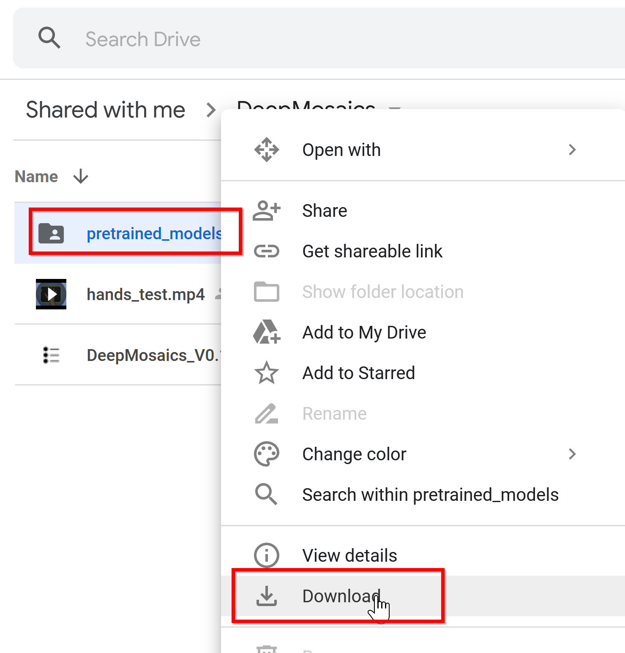Star the folder via Add to Starred
625x653 pixels.
tap(358, 373)
